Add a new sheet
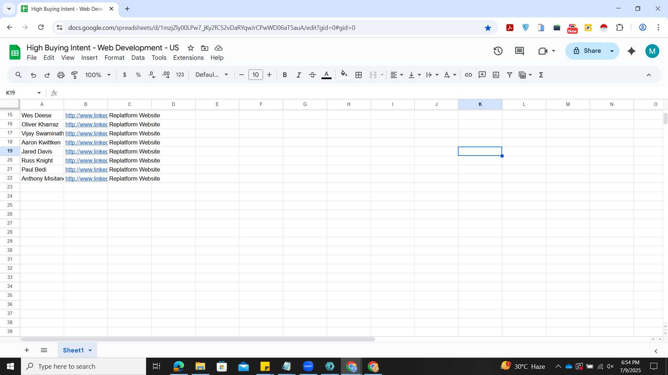 coord(27,350)
